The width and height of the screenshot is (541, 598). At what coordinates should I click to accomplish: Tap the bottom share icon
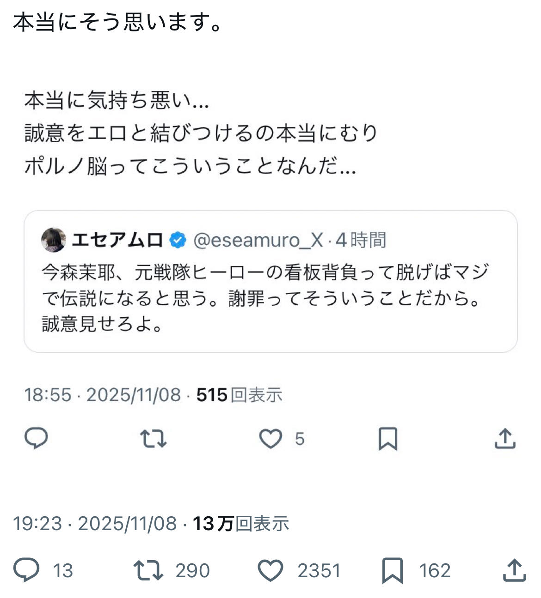[514, 570]
